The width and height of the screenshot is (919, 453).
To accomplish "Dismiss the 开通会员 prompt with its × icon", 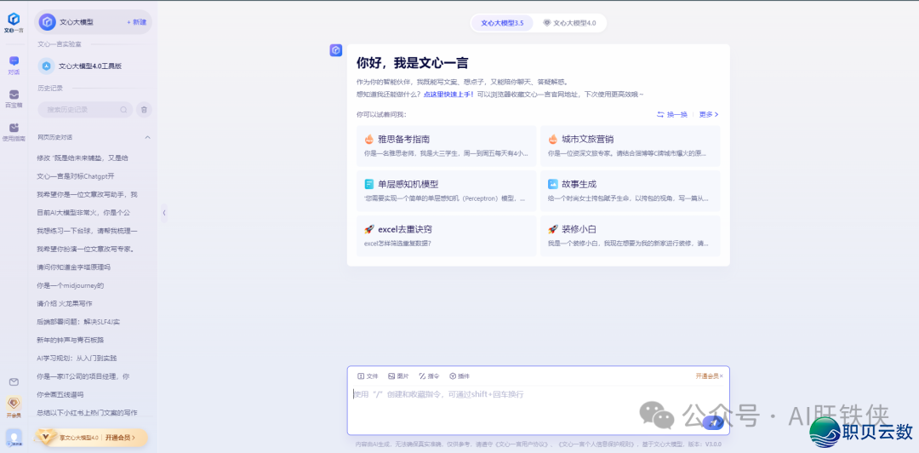I will [x=722, y=376].
